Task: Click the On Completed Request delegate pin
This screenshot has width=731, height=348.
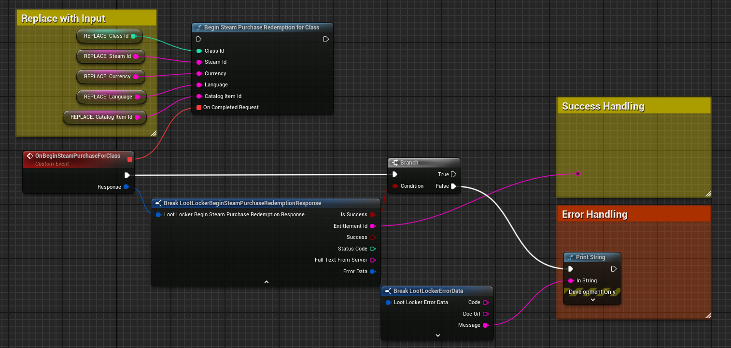Action: 198,107
